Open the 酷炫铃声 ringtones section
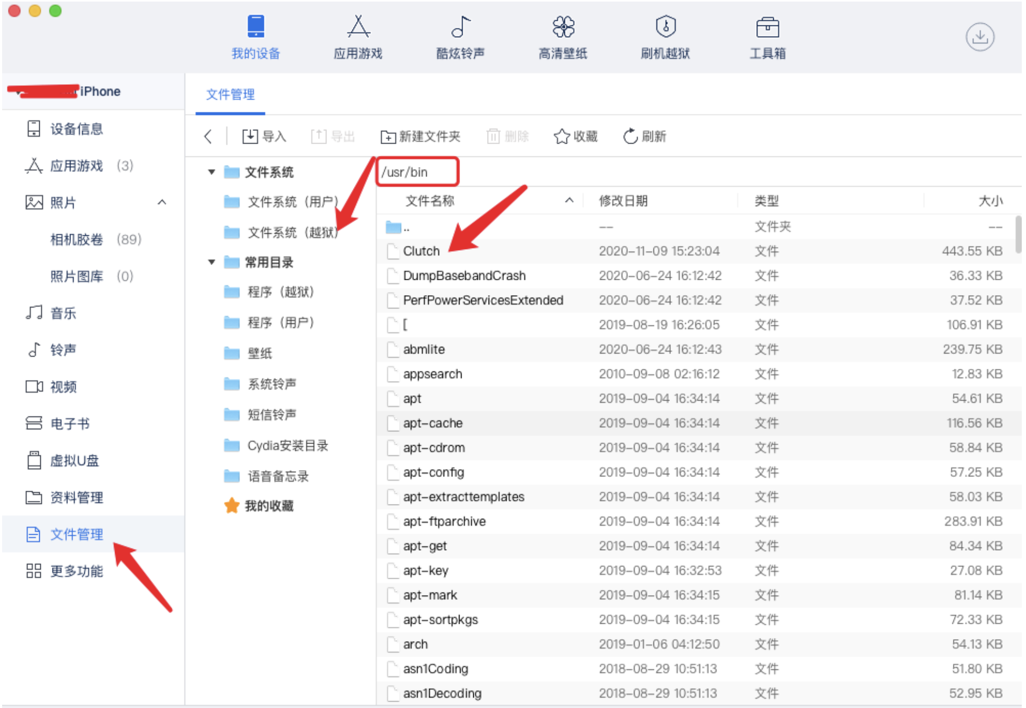The image size is (1026, 708). coord(460,37)
